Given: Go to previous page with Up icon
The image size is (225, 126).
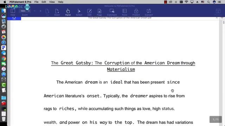Looking at the screenshot, I should point(47,12).
